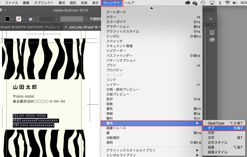The image size is (247, 157).
Task: Open the Libraries cube icon on right panel
Action: [211, 32]
